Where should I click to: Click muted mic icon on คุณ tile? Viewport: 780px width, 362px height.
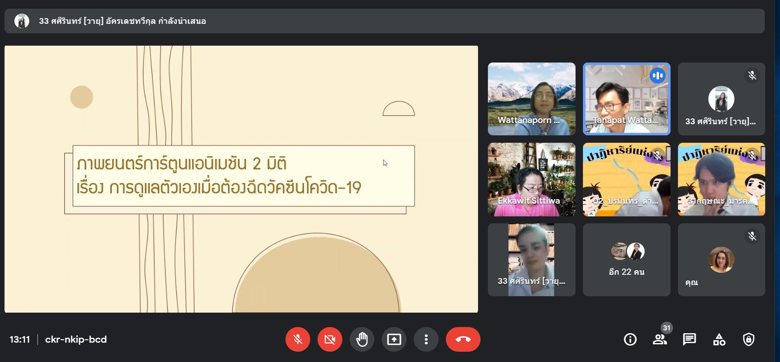(752, 236)
